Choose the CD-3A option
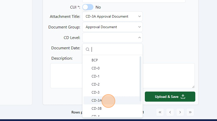 97,100
